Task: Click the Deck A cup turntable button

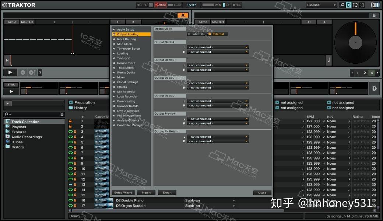Action: [32, 73]
